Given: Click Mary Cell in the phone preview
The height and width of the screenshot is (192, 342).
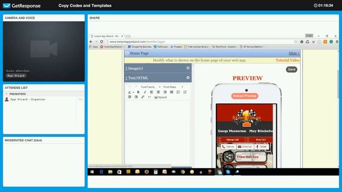Looking at the screenshot, I should 259,140.
